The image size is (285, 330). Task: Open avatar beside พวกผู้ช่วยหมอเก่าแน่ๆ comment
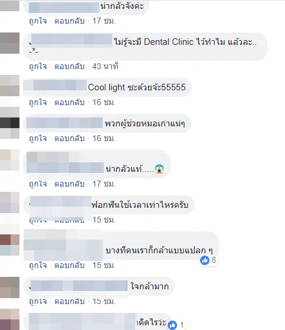pyautogui.click(x=9, y=123)
